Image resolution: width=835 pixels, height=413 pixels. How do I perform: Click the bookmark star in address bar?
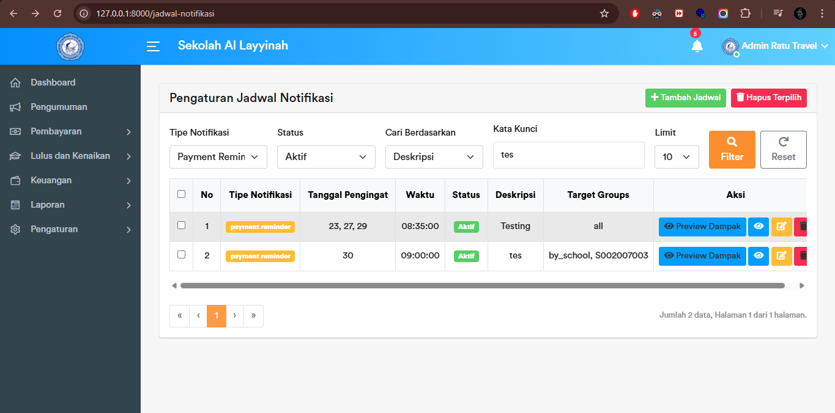coord(604,13)
